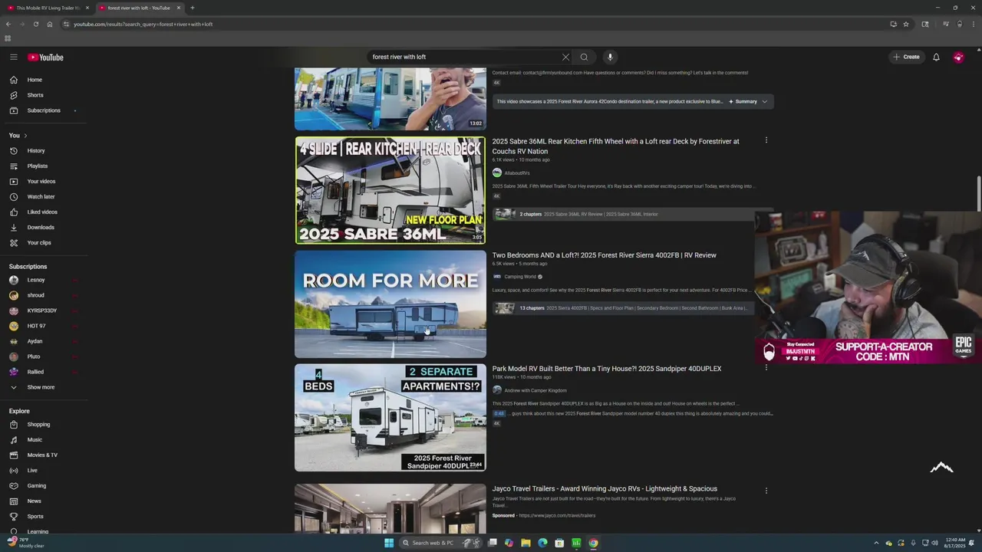Select the forest river with loft tab
This screenshot has width=982, height=552.
(138, 8)
